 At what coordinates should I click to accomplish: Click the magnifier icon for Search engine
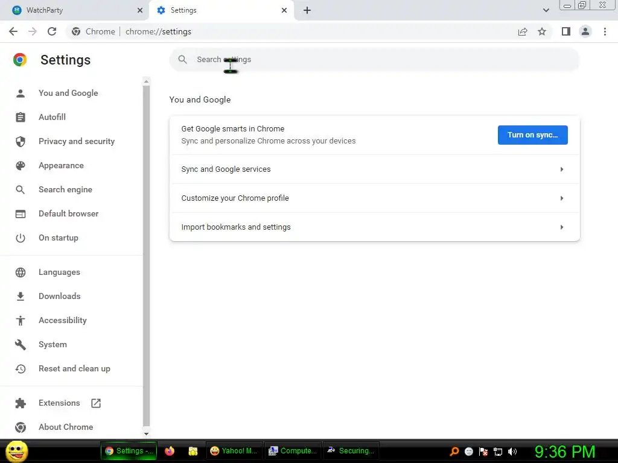pos(21,190)
